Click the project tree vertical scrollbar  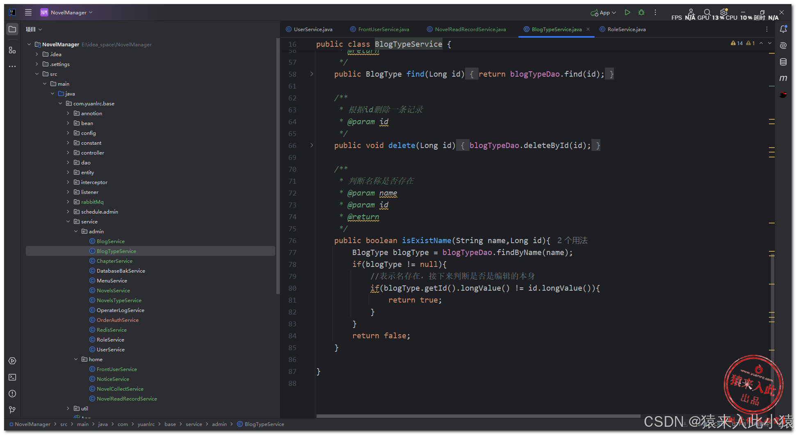click(x=278, y=166)
